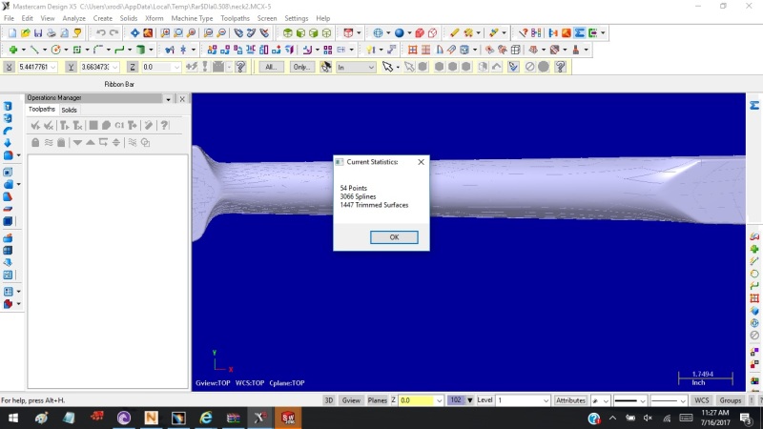Image resolution: width=763 pixels, height=429 pixels.
Task: Toggle the 3D mode button
Action: [x=328, y=400]
